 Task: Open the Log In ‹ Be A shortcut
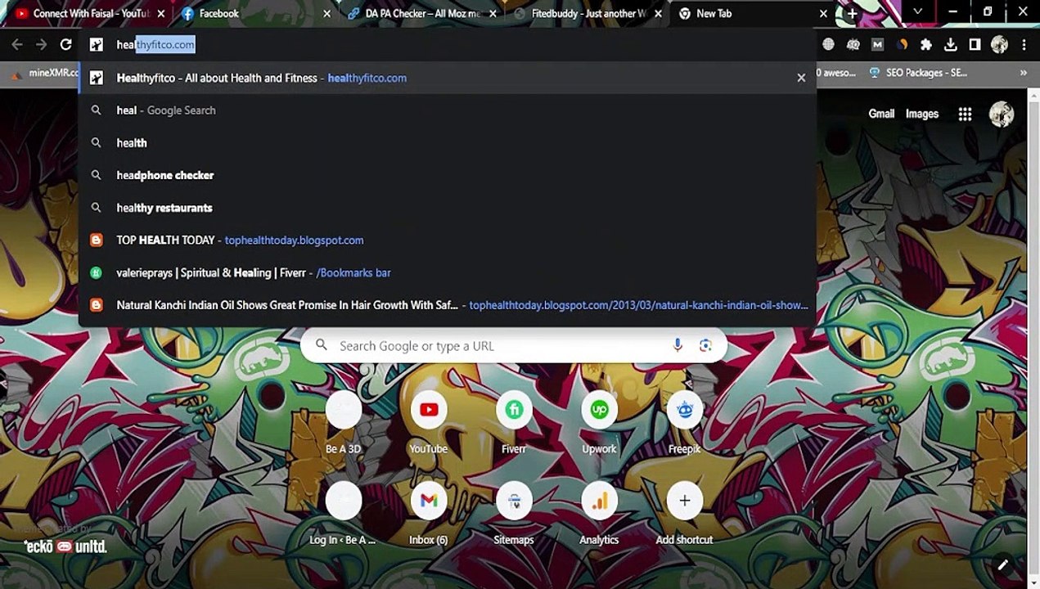tap(344, 513)
